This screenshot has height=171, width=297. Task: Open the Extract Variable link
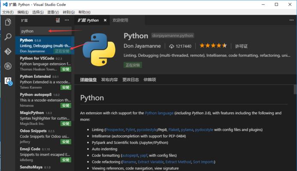click(x=151, y=162)
